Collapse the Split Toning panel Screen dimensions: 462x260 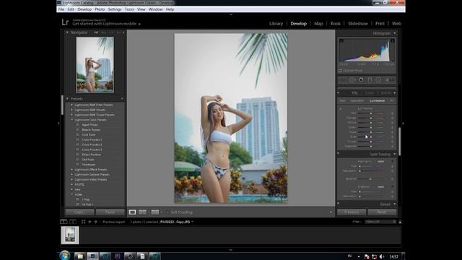[395, 154]
